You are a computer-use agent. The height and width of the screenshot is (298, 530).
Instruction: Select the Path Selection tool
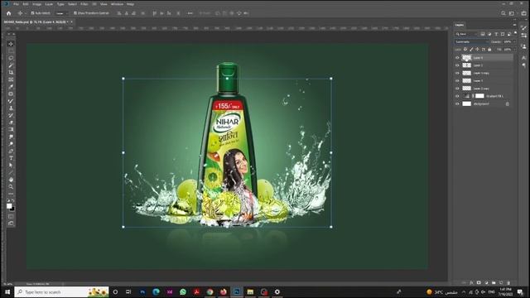coord(11,166)
